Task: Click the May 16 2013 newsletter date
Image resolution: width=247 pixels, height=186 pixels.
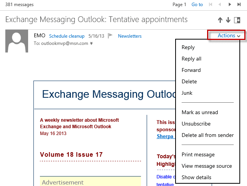Action: pos(53,134)
